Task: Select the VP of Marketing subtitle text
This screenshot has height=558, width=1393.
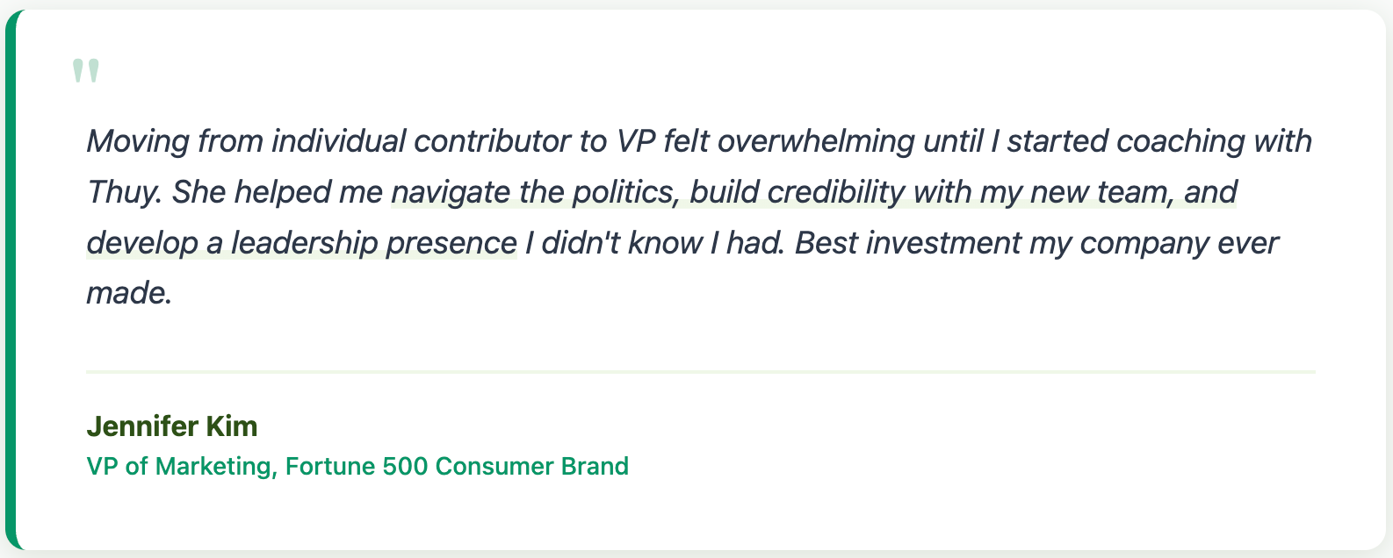Action: [357, 466]
